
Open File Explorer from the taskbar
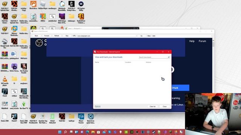tap(93, 132)
